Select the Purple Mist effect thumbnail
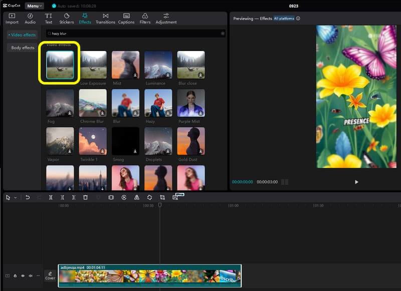401x291 pixels. 190,103
